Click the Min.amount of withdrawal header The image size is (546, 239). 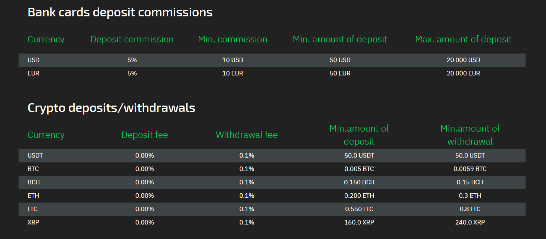pos(470,135)
